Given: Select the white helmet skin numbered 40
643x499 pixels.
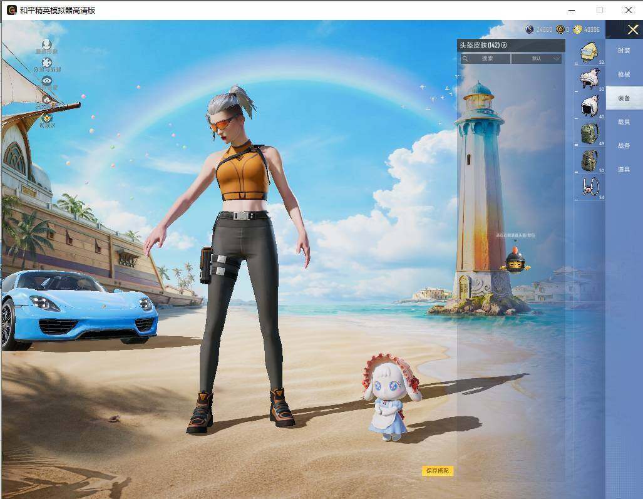Looking at the screenshot, I should coord(589,106).
